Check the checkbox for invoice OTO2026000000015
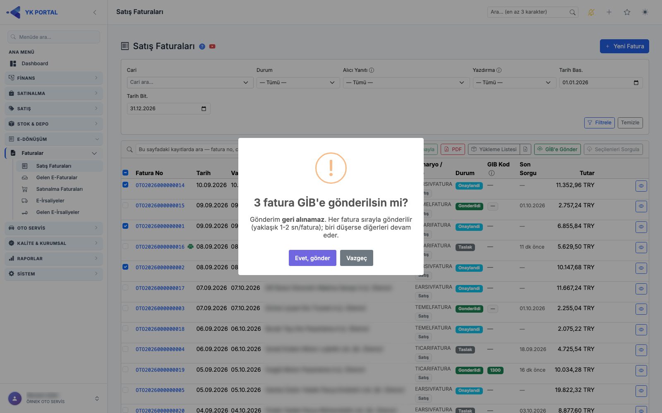Viewport: 662px width, 413px height. pyautogui.click(x=125, y=205)
